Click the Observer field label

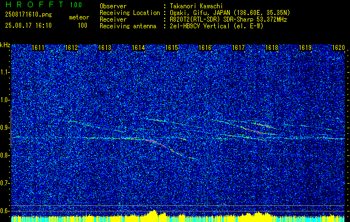click(x=113, y=6)
